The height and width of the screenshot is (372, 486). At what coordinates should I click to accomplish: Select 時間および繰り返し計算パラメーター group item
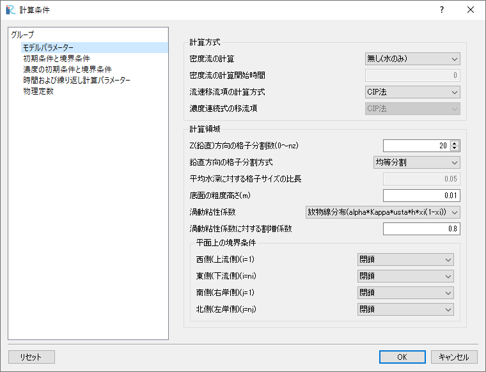click(77, 81)
